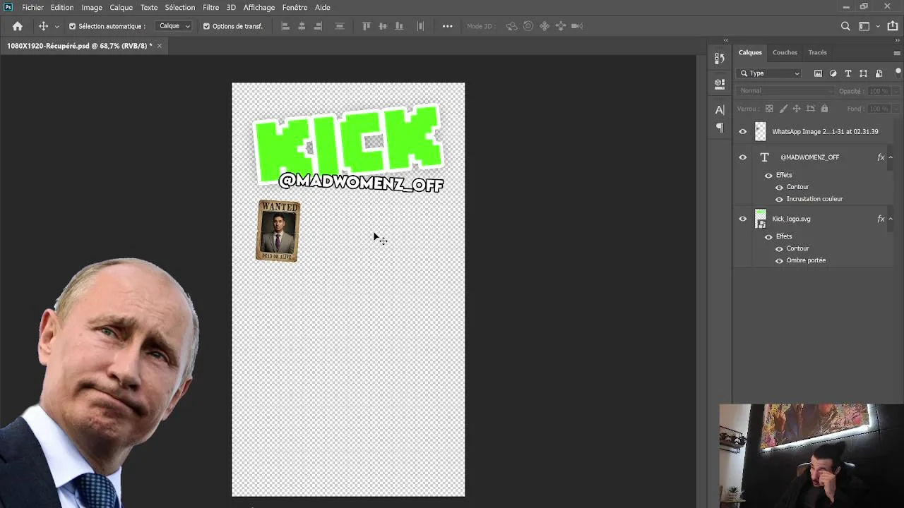Align right edges icon
The height and width of the screenshot is (508, 904).
click(318, 26)
